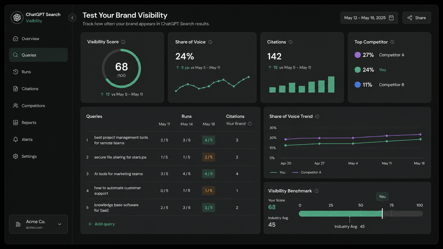Click Competitor B blue color dot
This screenshot has width=443, height=249.
click(358, 85)
